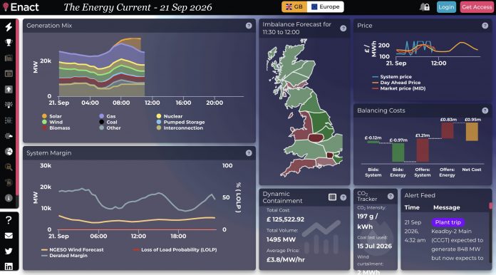Click the "1495 MW" total volume value
The width and height of the screenshot is (496, 275).
pyautogui.click(x=281, y=239)
